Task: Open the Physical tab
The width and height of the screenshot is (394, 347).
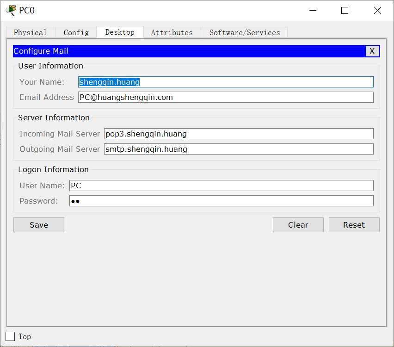Action: pos(31,32)
